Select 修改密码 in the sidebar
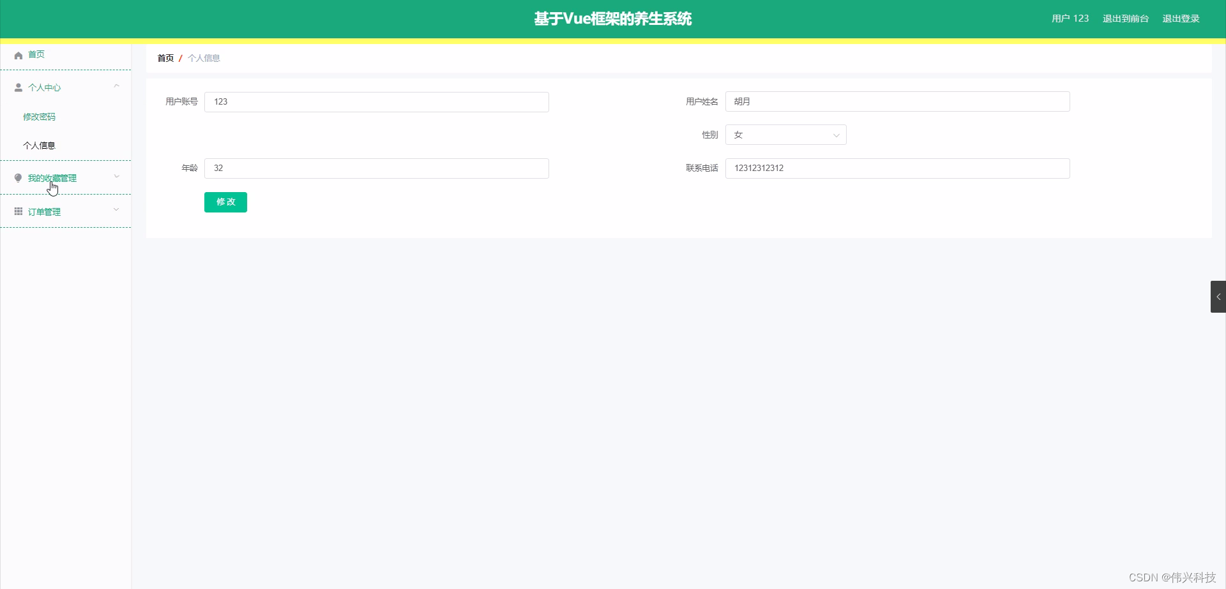 click(x=39, y=117)
